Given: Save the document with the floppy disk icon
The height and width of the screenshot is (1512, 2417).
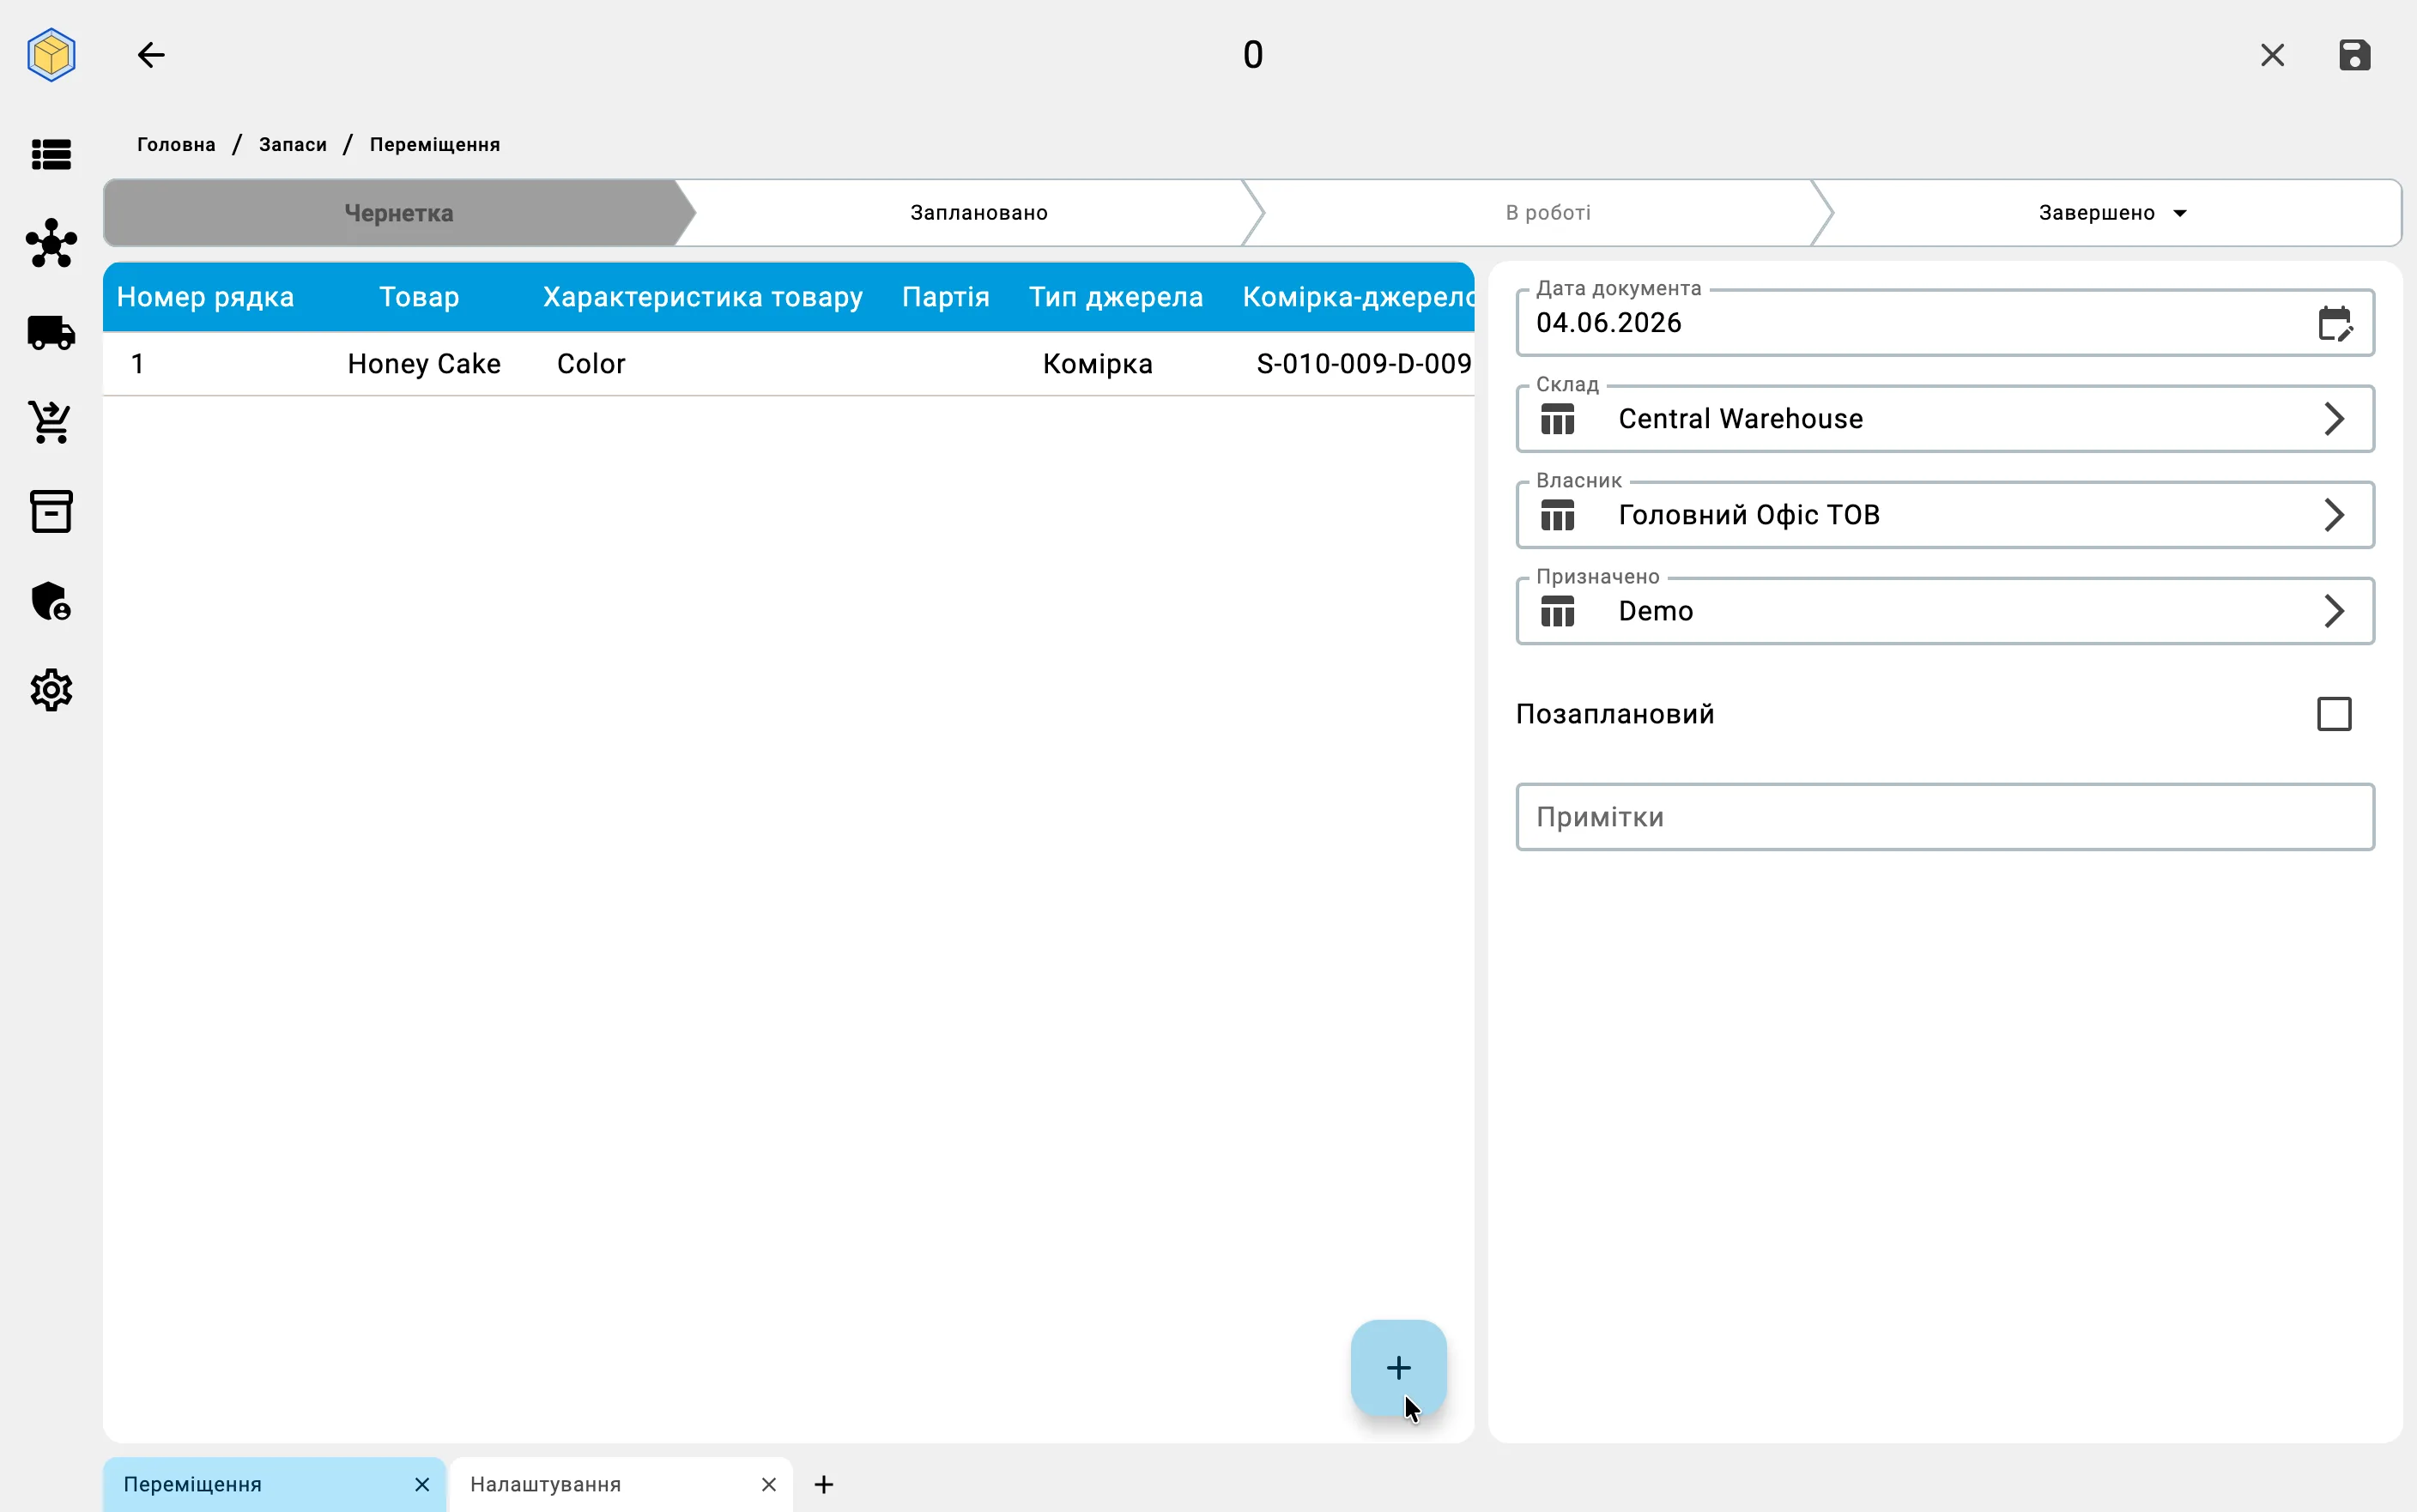Looking at the screenshot, I should pyautogui.click(x=2354, y=55).
